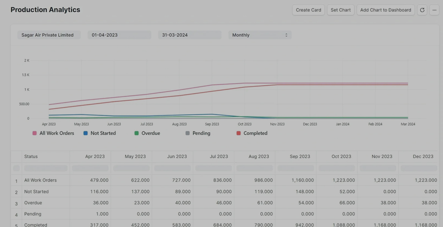Select the Apr 2023 column header
443x227 pixels.
coord(95,156)
